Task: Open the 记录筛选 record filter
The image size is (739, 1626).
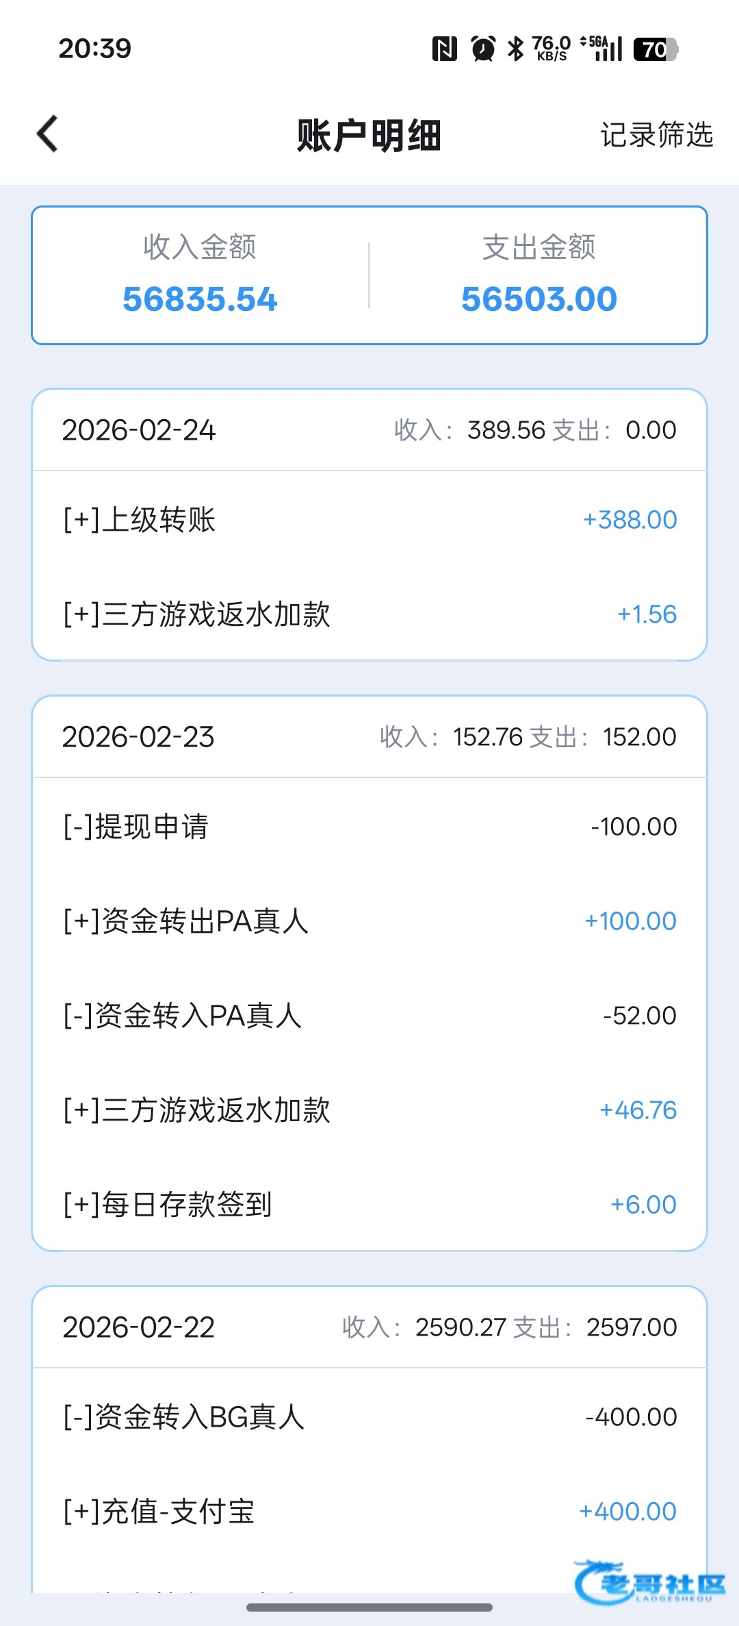Action: 656,135
